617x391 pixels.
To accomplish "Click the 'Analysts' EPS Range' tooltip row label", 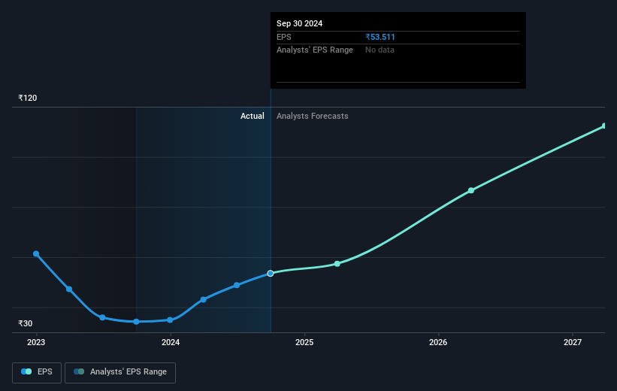I will click(315, 50).
